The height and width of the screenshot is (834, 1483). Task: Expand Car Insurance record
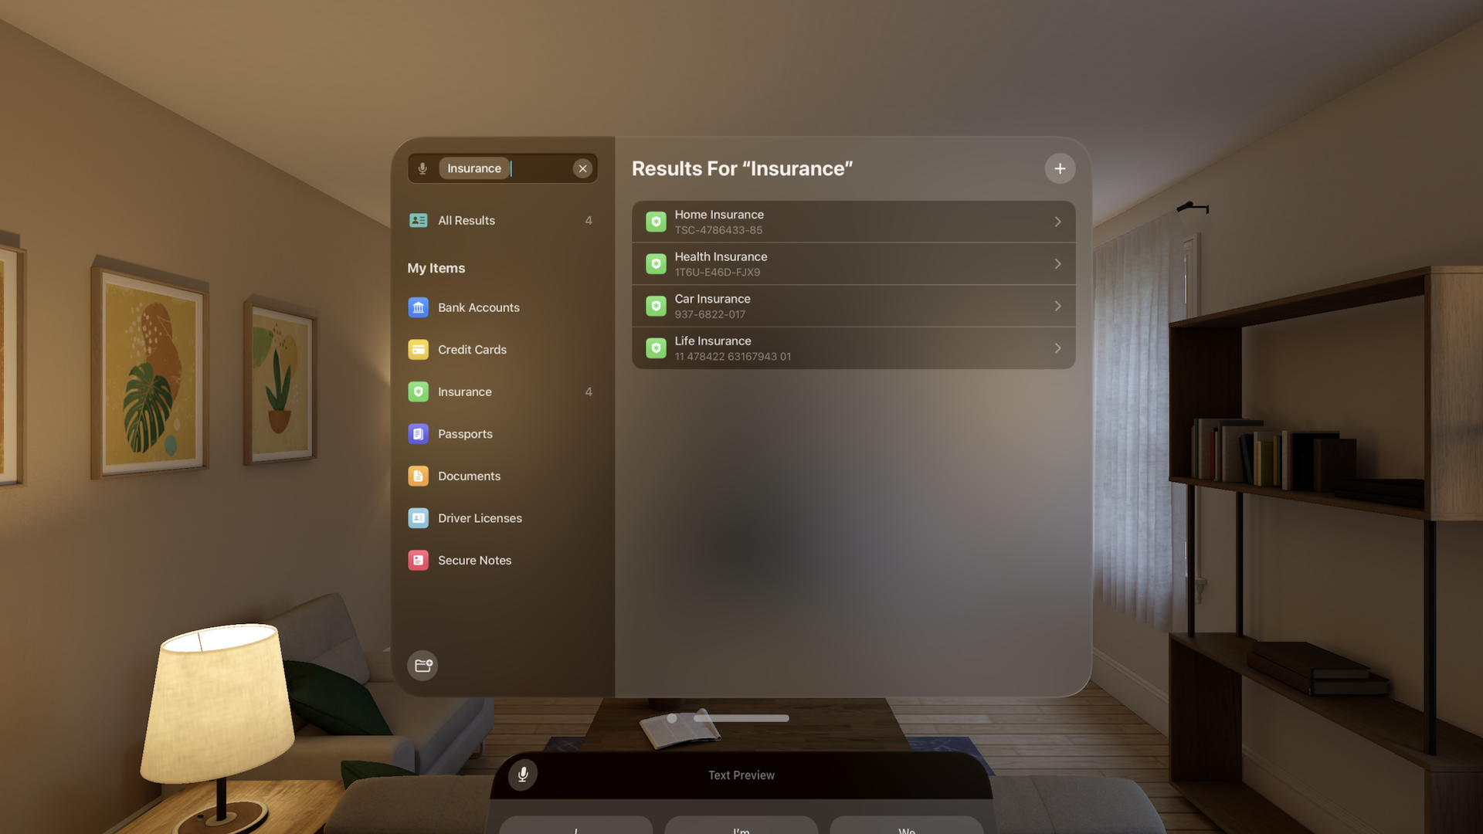point(1057,306)
